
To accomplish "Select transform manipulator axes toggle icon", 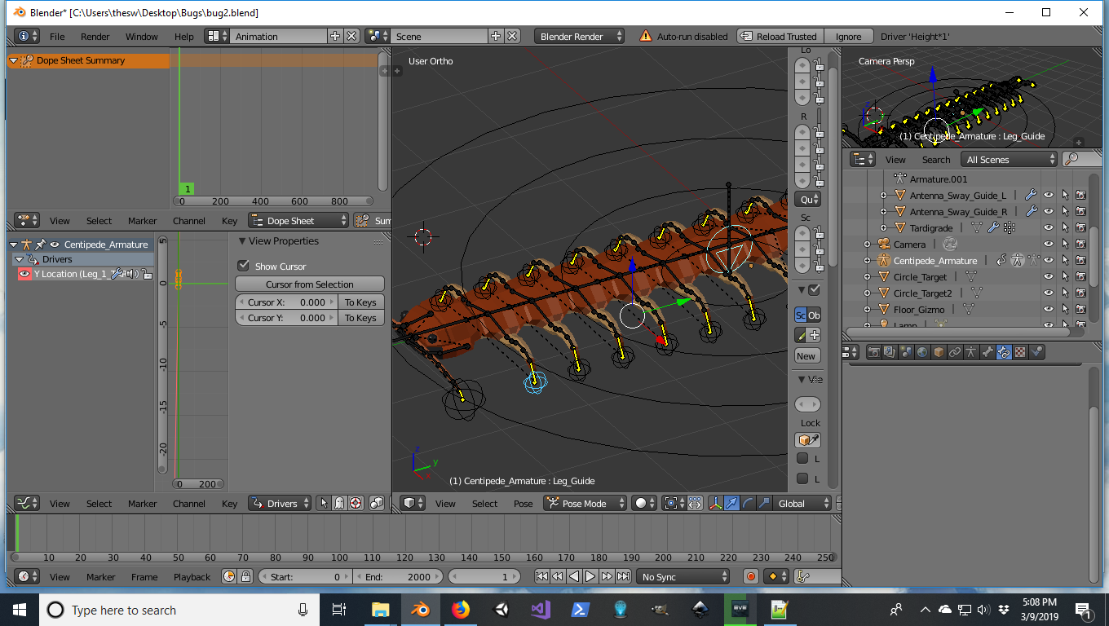I will pyautogui.click(x=715, y=503).
